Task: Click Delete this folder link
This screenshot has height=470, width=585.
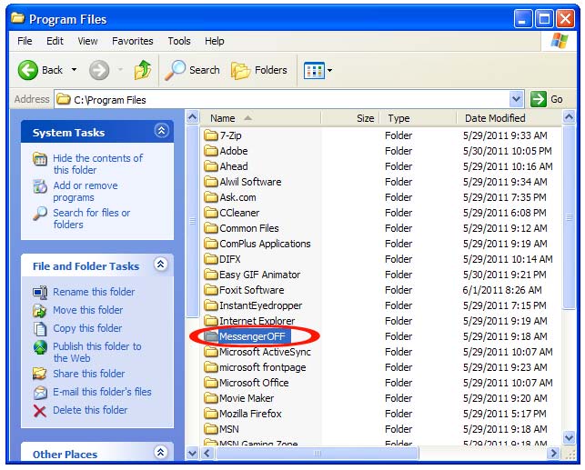Action: (90, 410)
